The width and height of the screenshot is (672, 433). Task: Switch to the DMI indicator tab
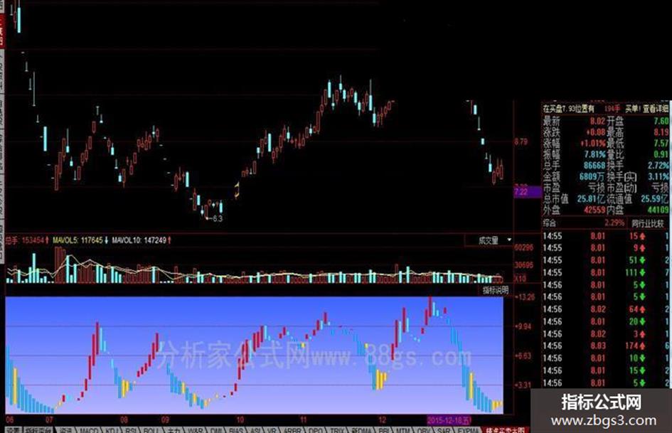(x=215, y=429)
